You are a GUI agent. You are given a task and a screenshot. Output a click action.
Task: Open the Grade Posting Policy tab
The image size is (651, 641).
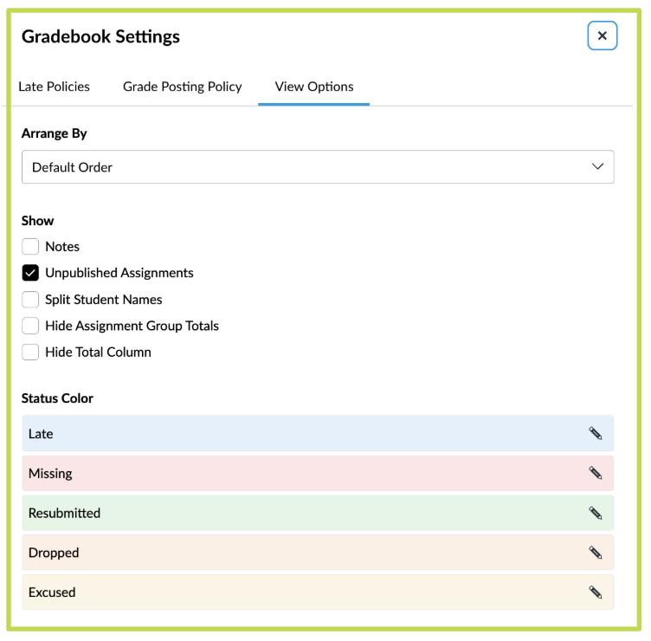pos(182,87)
